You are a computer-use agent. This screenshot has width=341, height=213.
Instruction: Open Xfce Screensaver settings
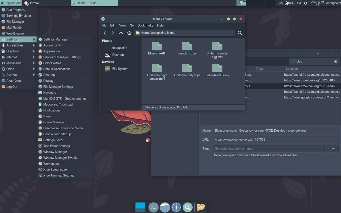[65, 170]
